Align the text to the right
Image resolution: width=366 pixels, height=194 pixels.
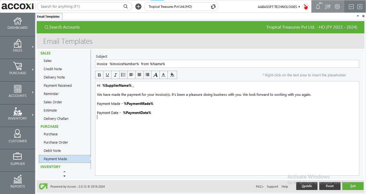[147, 75]
